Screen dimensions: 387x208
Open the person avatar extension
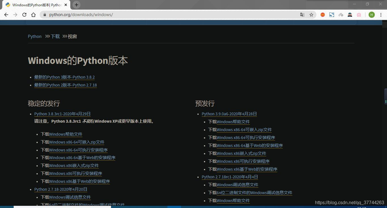pos(350,14)
